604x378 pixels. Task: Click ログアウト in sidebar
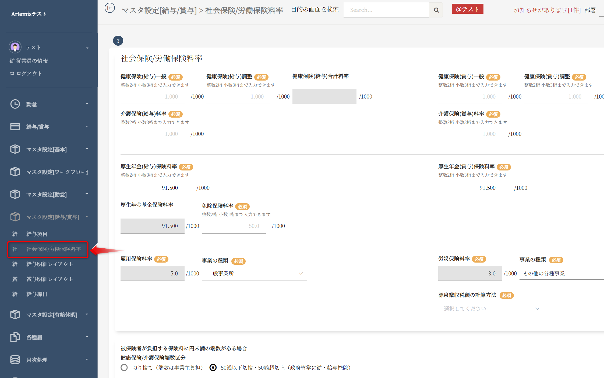29,74
